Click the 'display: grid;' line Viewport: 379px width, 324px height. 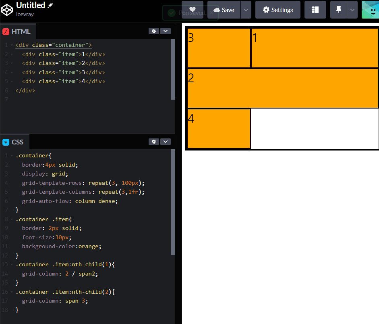(x=45, y=173)
